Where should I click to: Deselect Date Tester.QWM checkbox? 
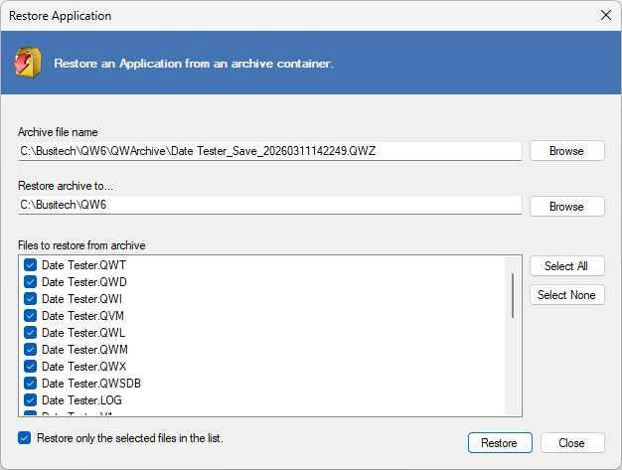coord(30,350)
